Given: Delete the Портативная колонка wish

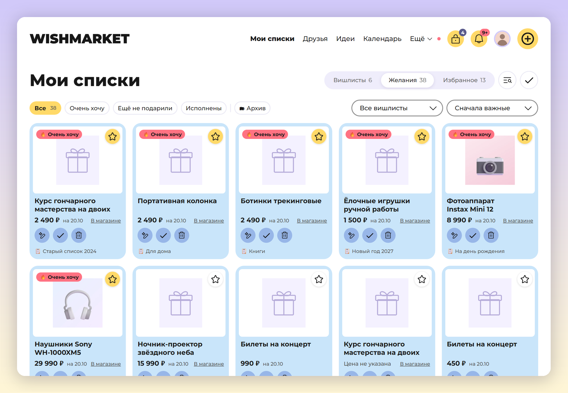Looking at the screenshot, I should tap(182, 235).
